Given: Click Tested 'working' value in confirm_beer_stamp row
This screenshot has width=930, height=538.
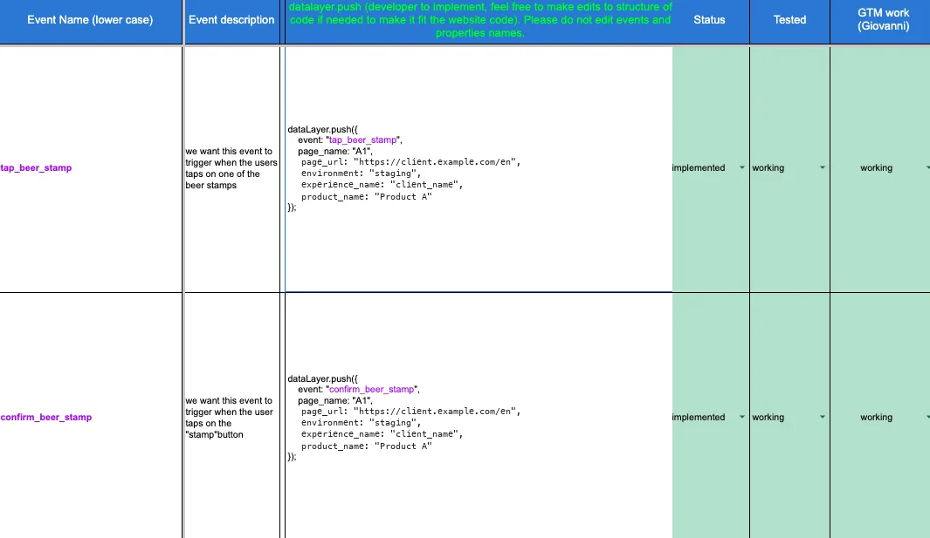Looking at the screenshot, I should coord(768,417).
